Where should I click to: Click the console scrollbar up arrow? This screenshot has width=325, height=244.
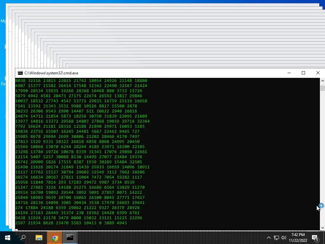pyautogui.click(x=322, y=81)
